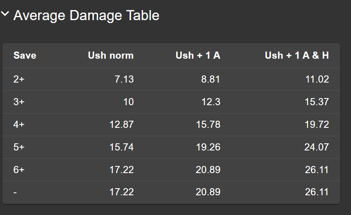Click the 12.3 damage value cell
The width and height of the screenshot is (351, 215).
pyautogui.click(x=211, y=102)
